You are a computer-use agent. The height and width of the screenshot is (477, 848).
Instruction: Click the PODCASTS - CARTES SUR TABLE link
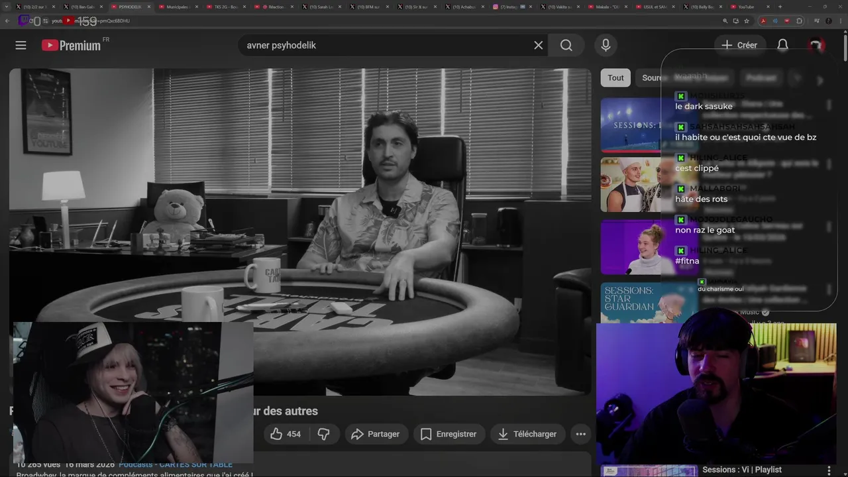pos(176,464)
